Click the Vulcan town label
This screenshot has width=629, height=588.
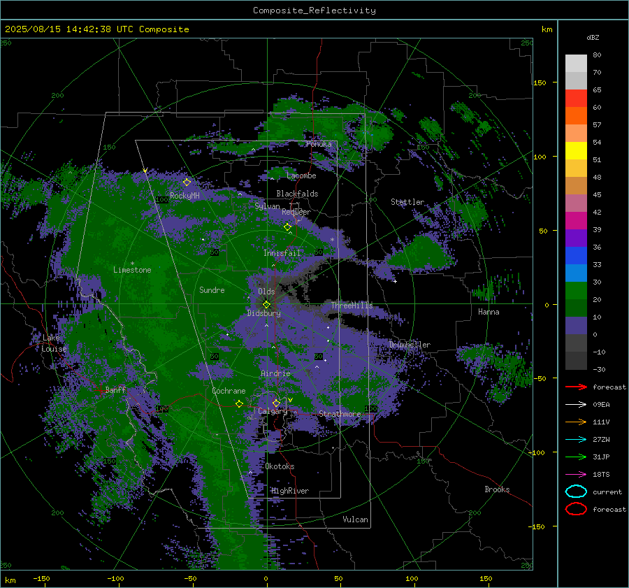[355, 519]
